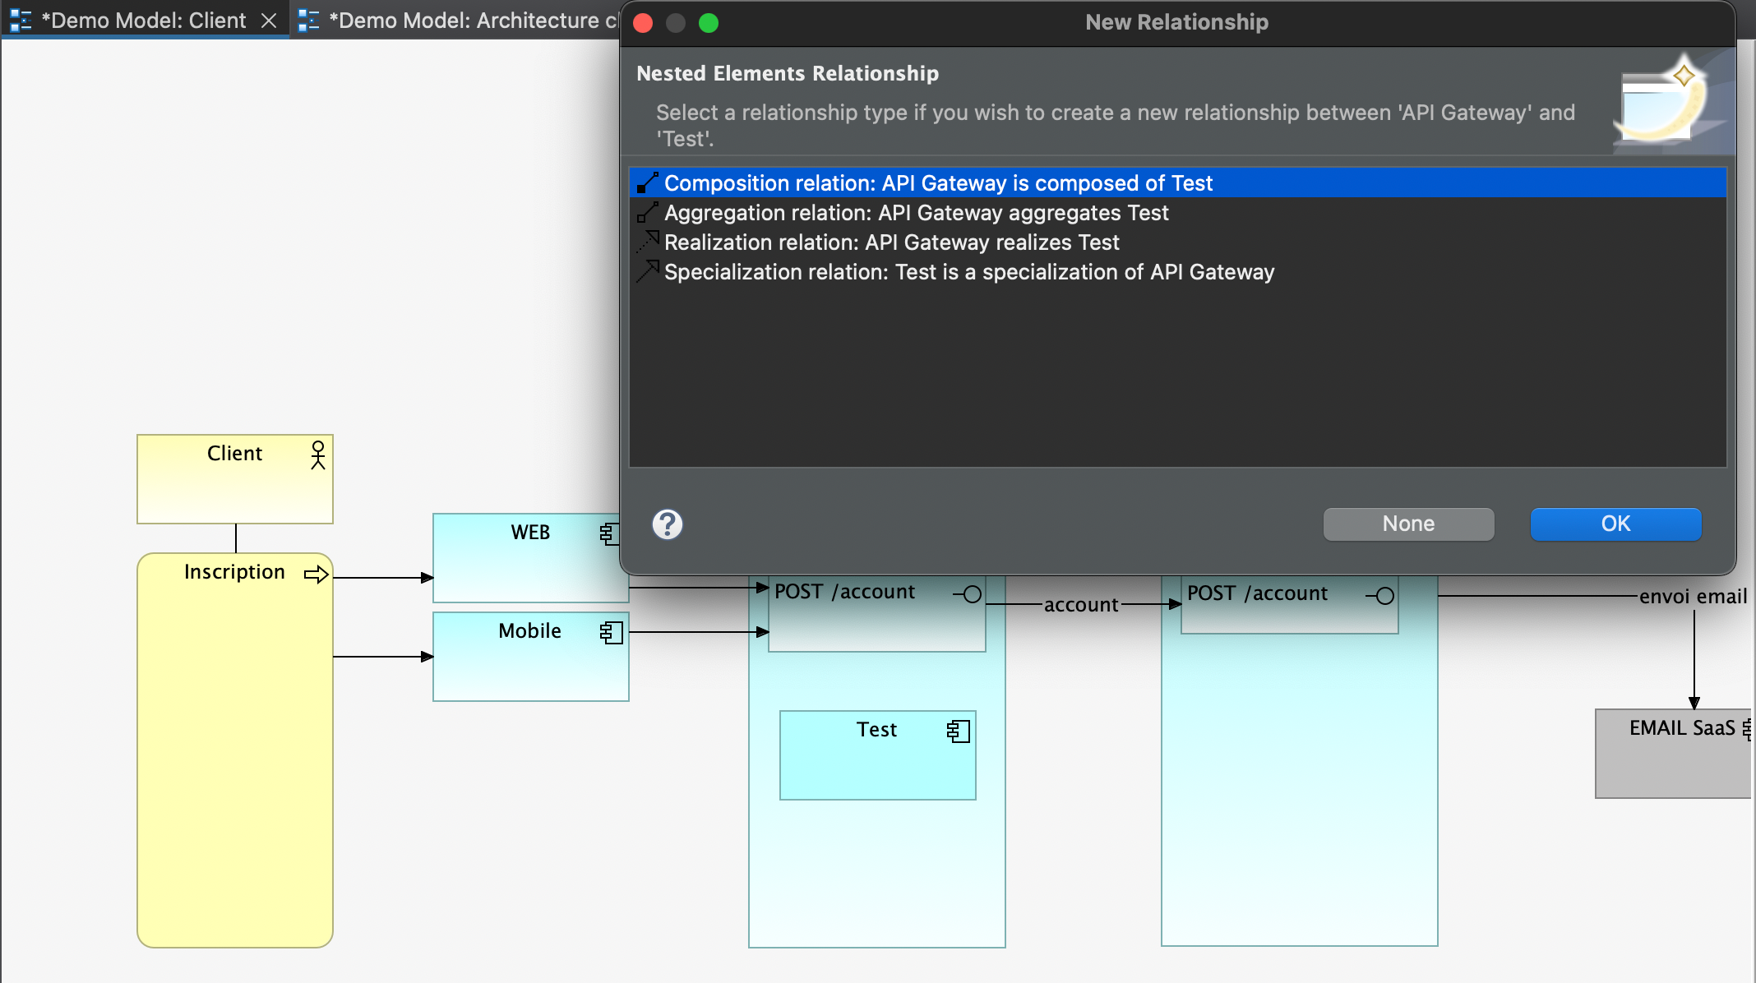Confirm the dialog with OK
Screen dimensions: 1756x983
tap(1615, 524)
